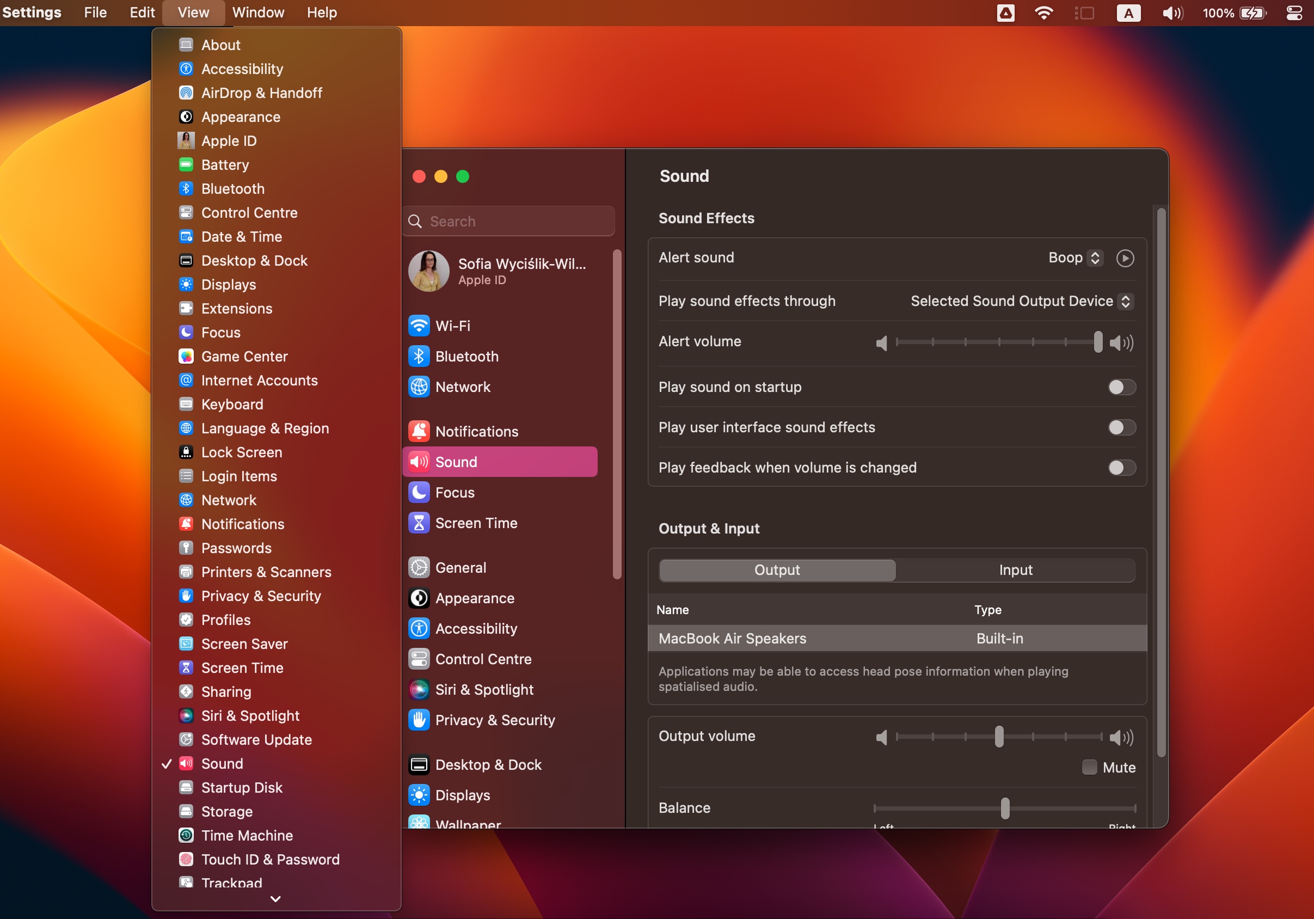Click the Wi-Fi icon in sidebar
This screenshot has width=1314, height=919.
click(419, 326)
